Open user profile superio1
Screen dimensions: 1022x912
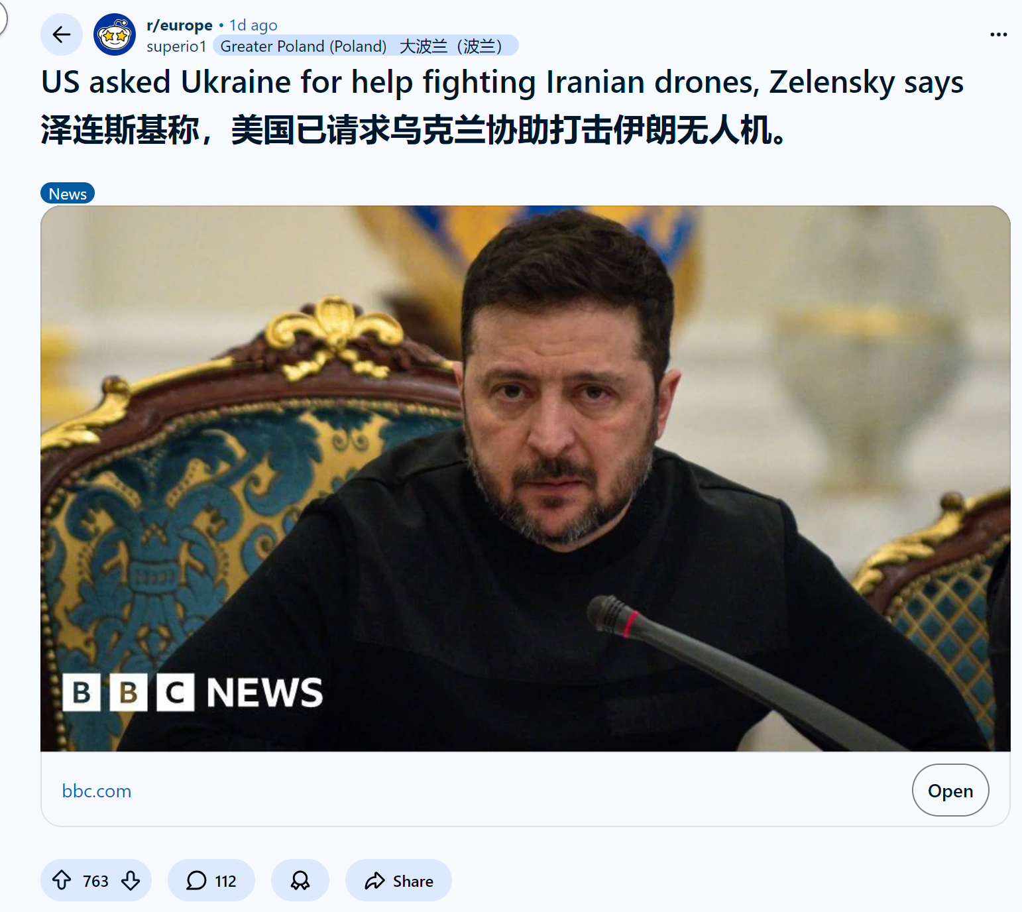coord(176,46)
